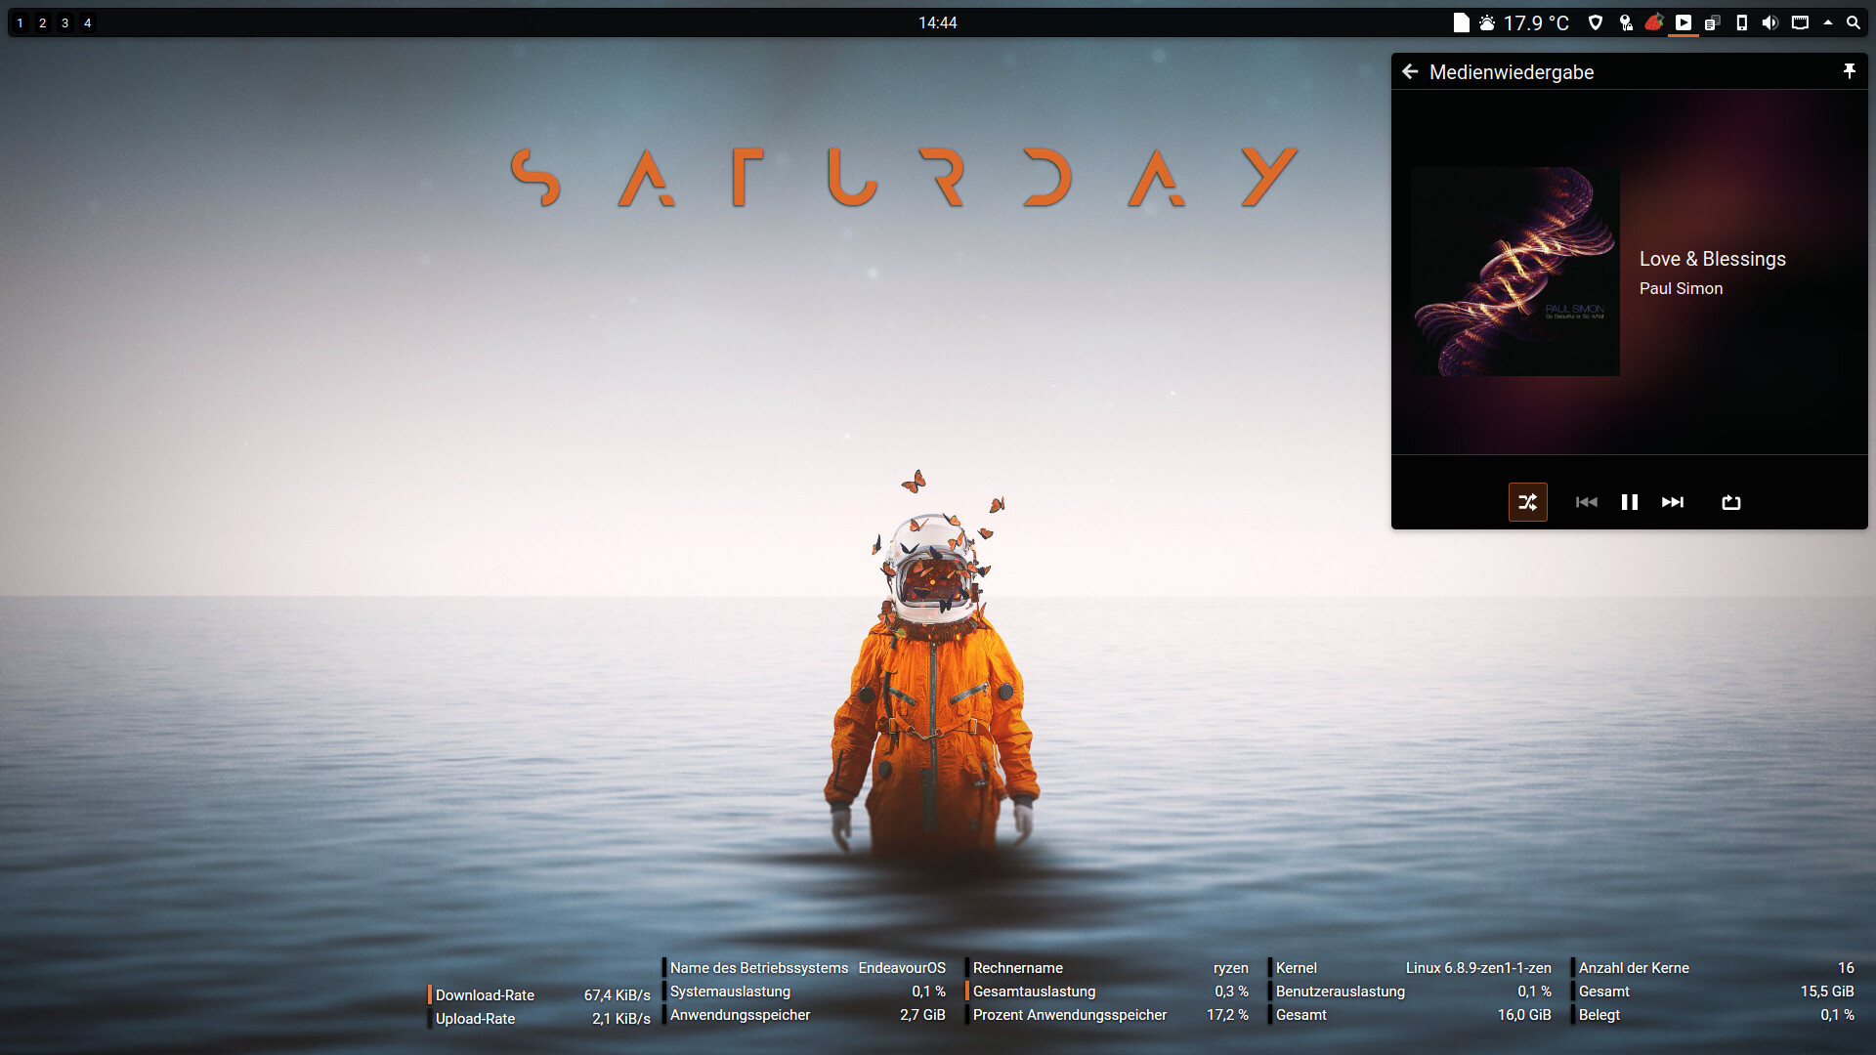
Task: Click the 14:44 clock in the panel
Action: point(937,22)
